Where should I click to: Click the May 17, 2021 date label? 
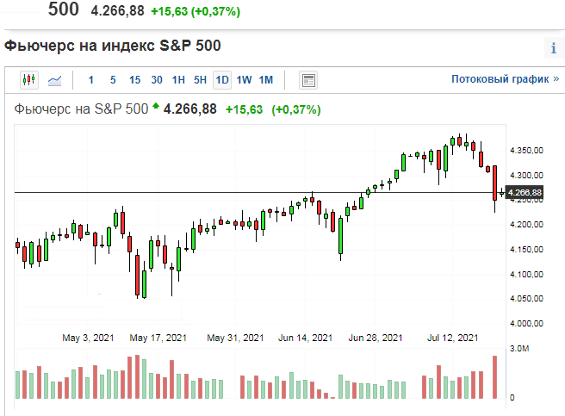(158, 338)
